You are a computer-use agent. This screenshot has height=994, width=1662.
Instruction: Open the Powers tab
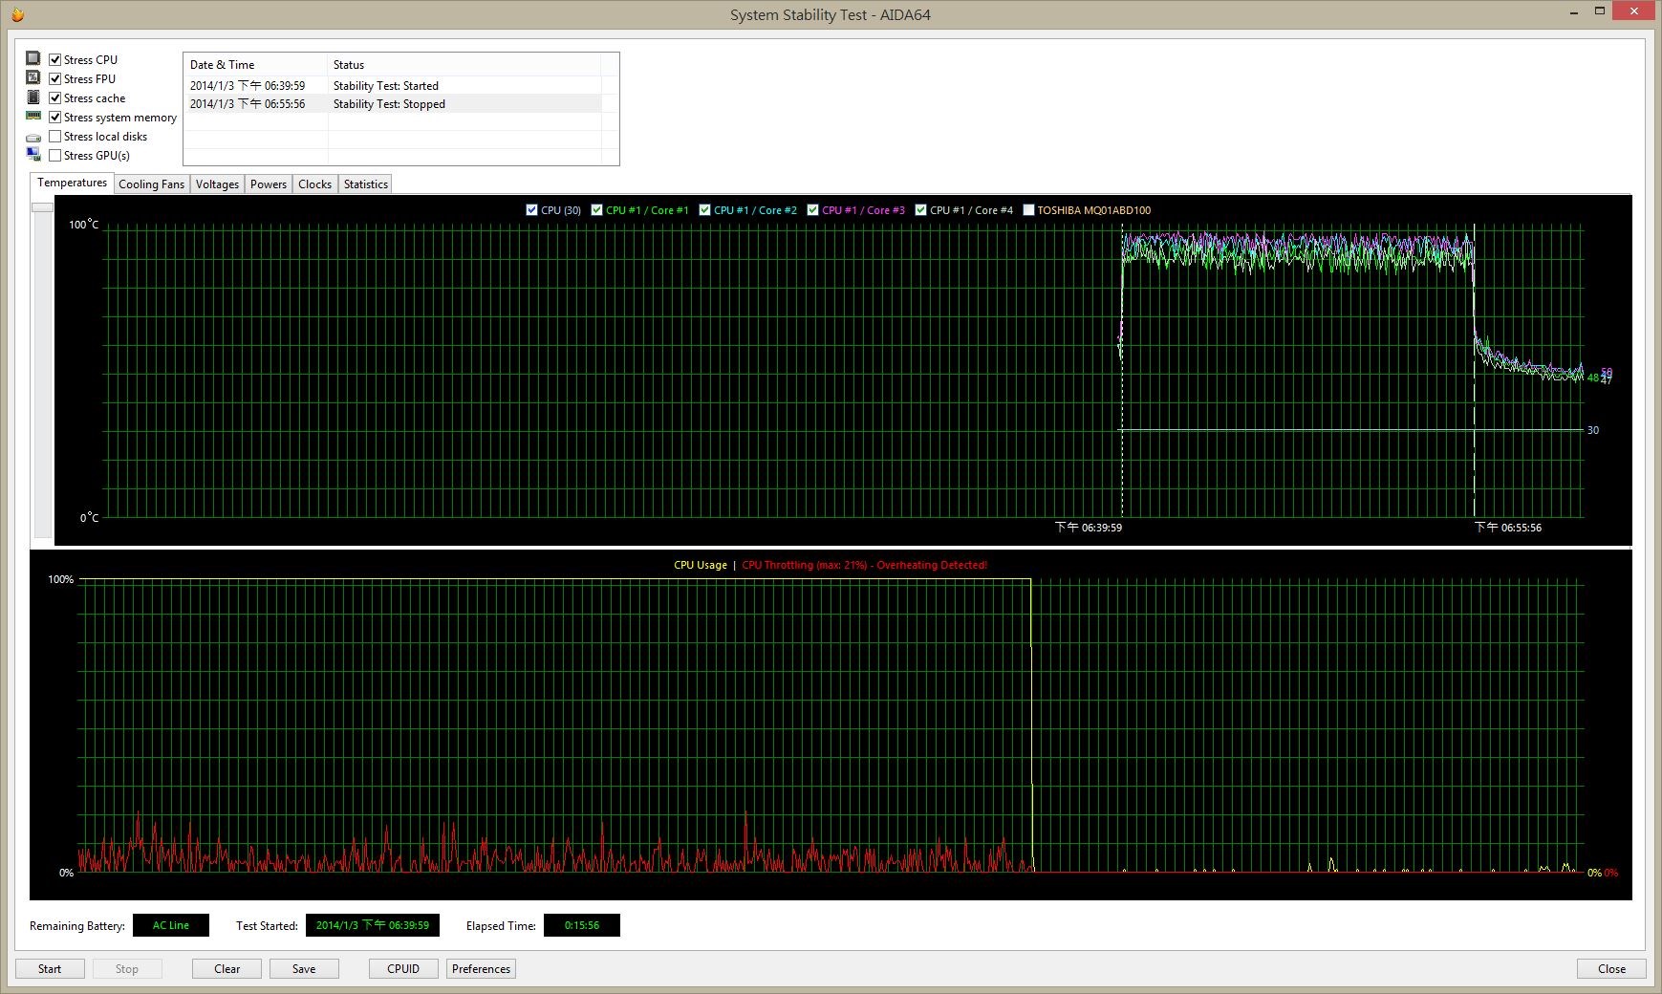[269, 184]
